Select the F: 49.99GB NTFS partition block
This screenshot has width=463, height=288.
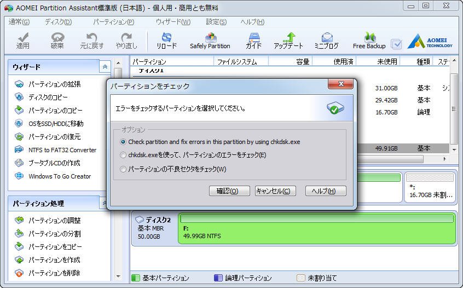317,228
